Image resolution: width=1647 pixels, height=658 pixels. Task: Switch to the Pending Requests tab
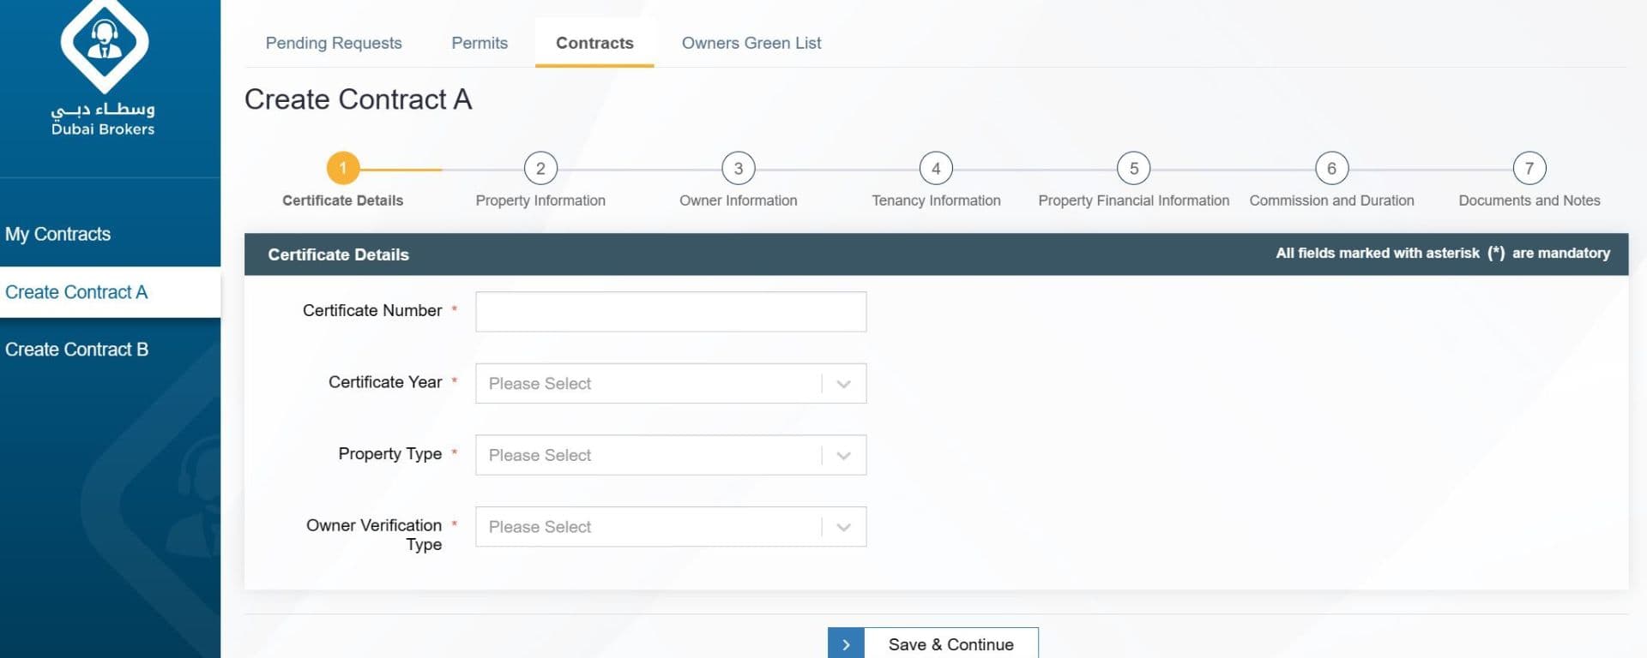(x=334, y=43)
